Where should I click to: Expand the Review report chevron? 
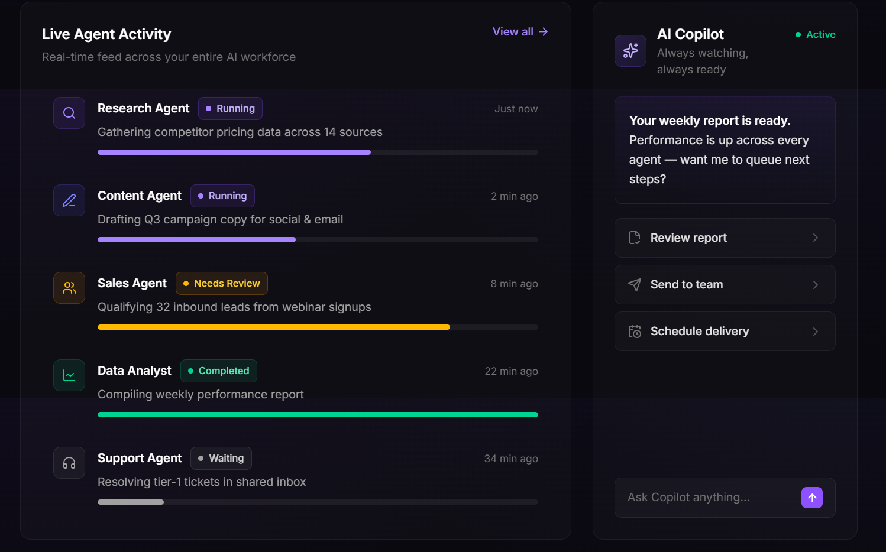click(x=816, y=238)
